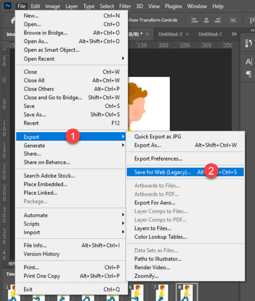Open the Image menu
This screenshot has width=255, height=301.
(52, 7)
